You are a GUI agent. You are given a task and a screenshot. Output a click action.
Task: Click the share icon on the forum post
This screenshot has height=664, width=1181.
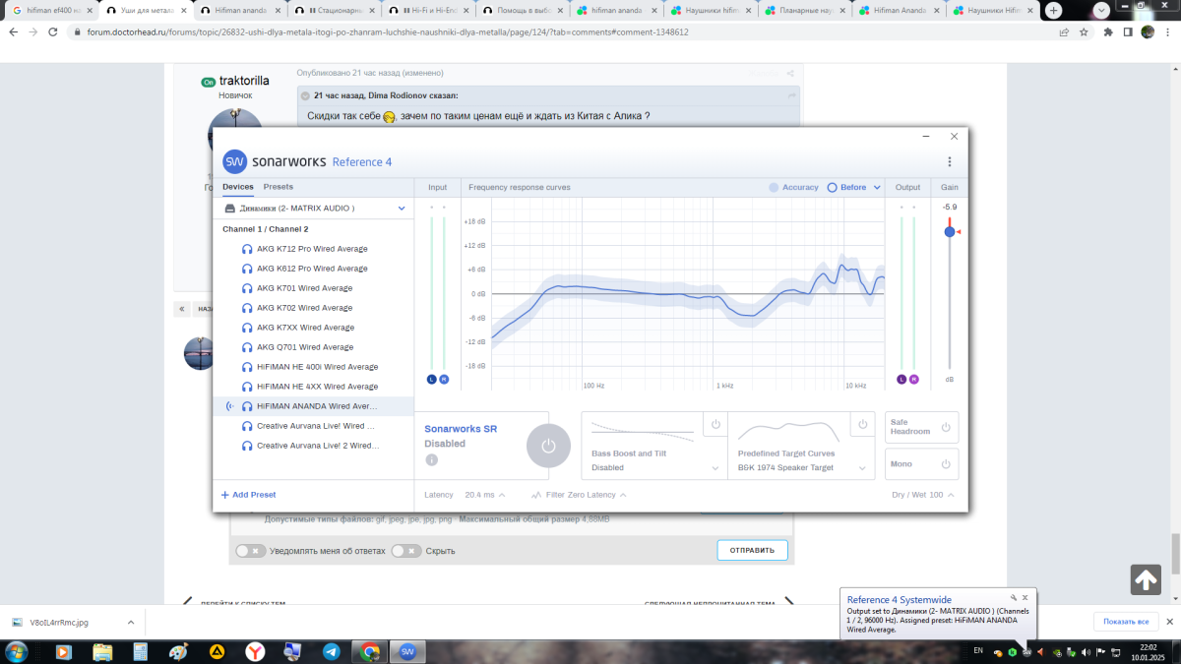click(790, 74)
